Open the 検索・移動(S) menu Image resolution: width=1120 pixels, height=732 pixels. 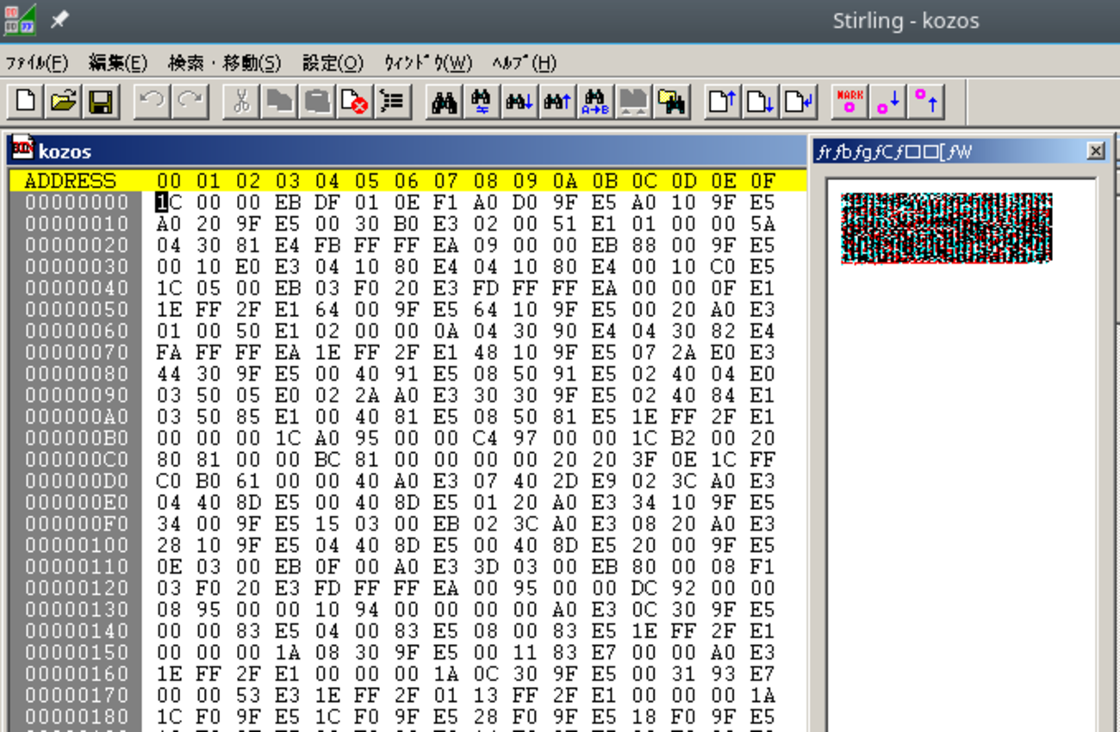[225, 63]
